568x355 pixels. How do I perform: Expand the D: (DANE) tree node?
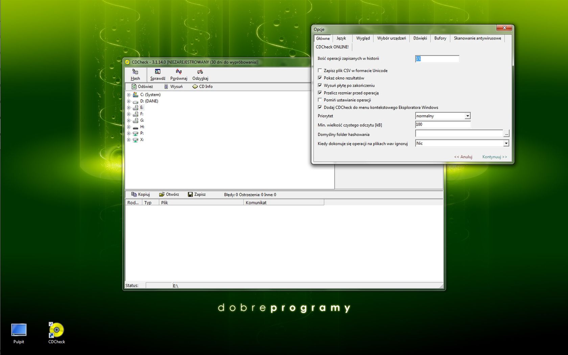coord(128,101)
